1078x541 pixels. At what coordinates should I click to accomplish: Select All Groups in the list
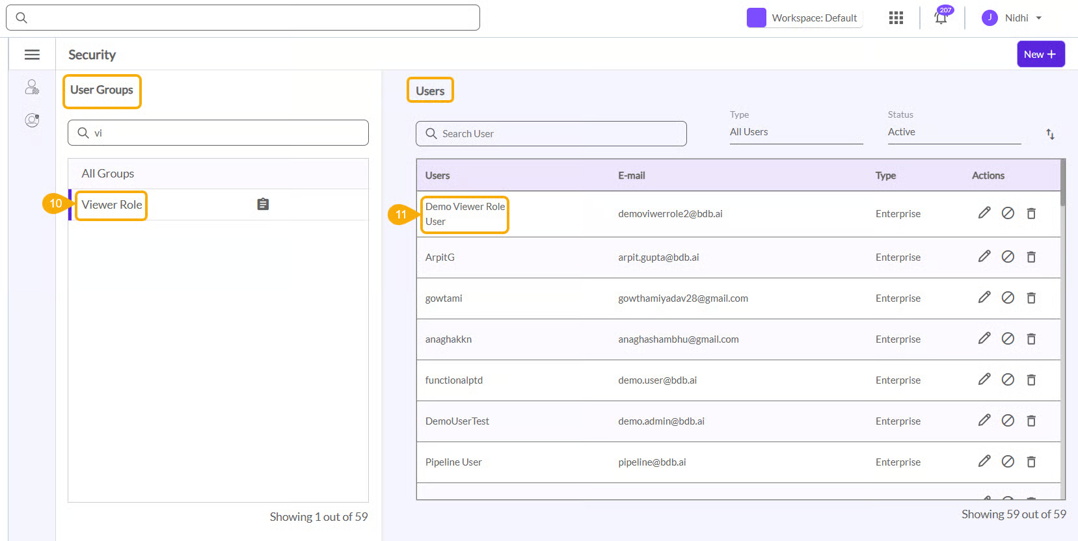108,174
